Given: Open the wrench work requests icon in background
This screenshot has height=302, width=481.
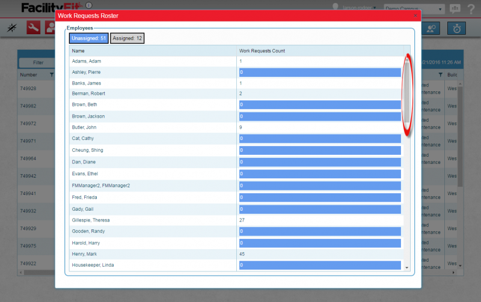Looking at the screenshot, I should pyautogui.click(x=33, y=28).
